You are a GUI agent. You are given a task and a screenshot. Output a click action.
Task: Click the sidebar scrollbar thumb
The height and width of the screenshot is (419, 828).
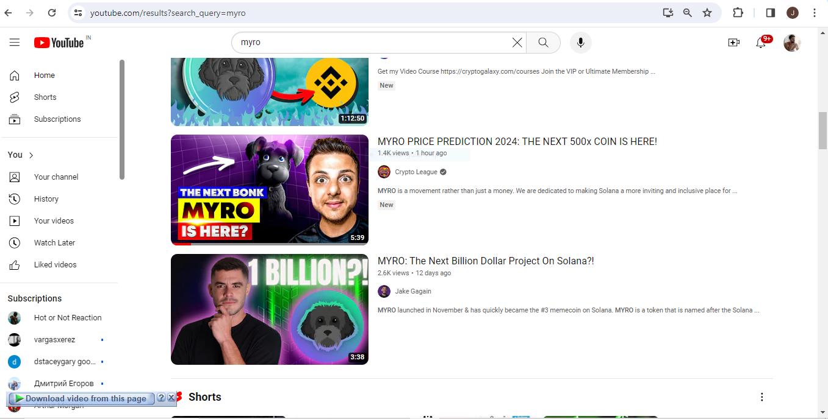click(x=122, y=119)
